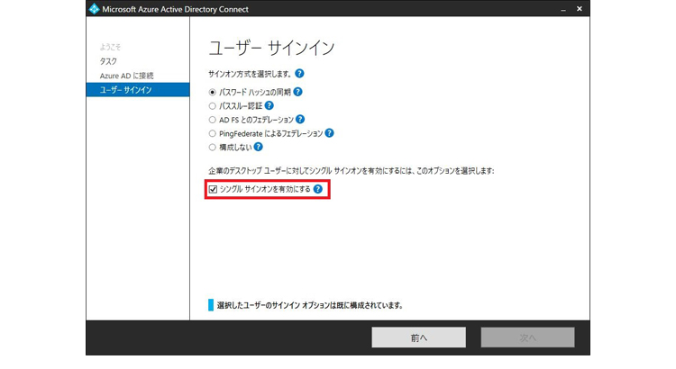
Task: Click help icon next to パススルー認証
Action: pos(269,105)
